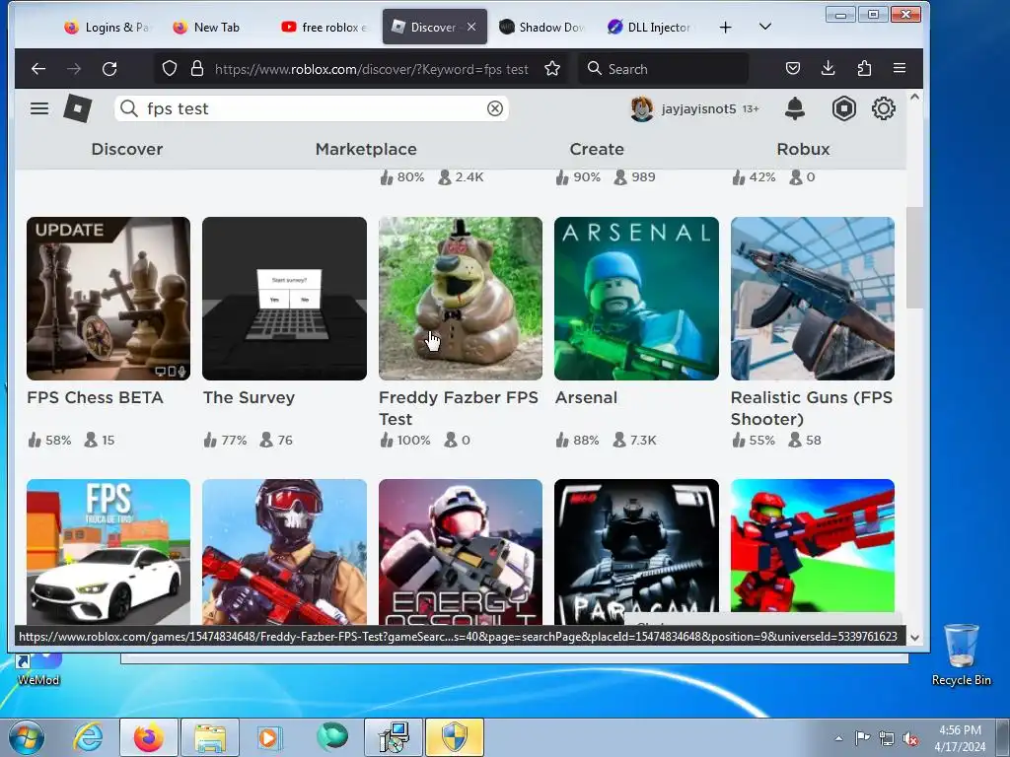Image resolution: width=1010 pixels, height=757 pixels.
Task: Open the dark soldier game thumbnail
Action: click(x=636, y=552)
